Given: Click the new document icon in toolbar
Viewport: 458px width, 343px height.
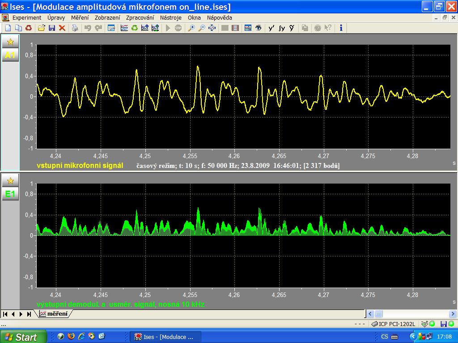Looking at the screenshot, I should click(8, 28).
